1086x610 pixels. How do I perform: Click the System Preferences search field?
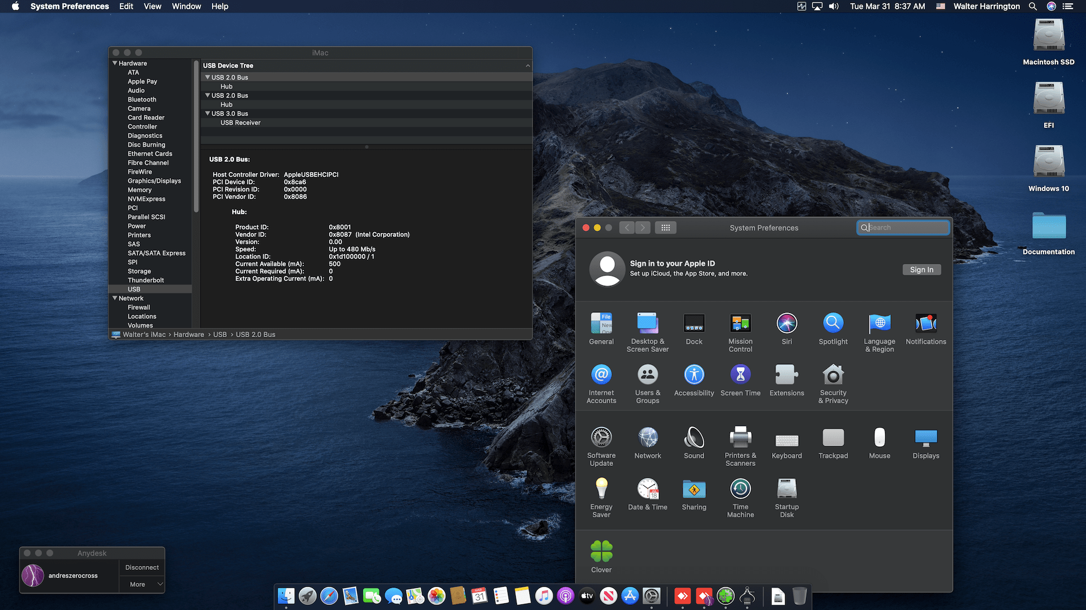pos(903,228)
